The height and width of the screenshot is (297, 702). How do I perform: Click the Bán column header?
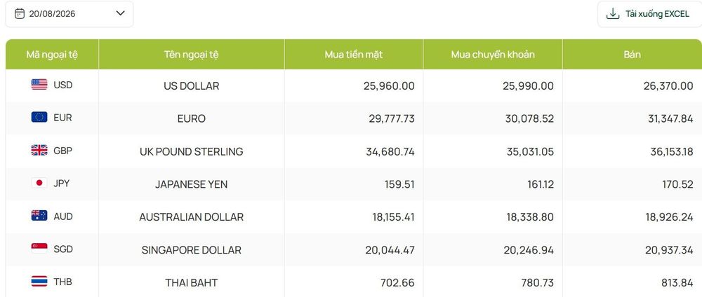click(x=633, y=55)
